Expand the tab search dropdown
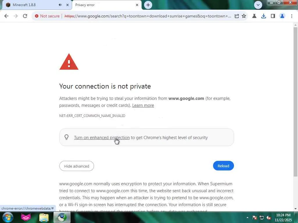The image size is (298, 223). tap(258, 5)
